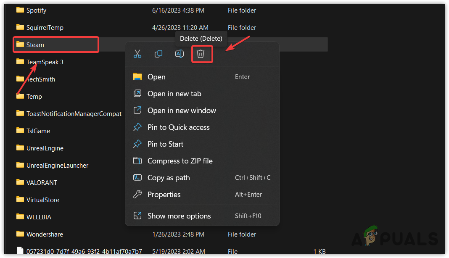
Task: Choose Open in new tab
Action: pos(174,94)
